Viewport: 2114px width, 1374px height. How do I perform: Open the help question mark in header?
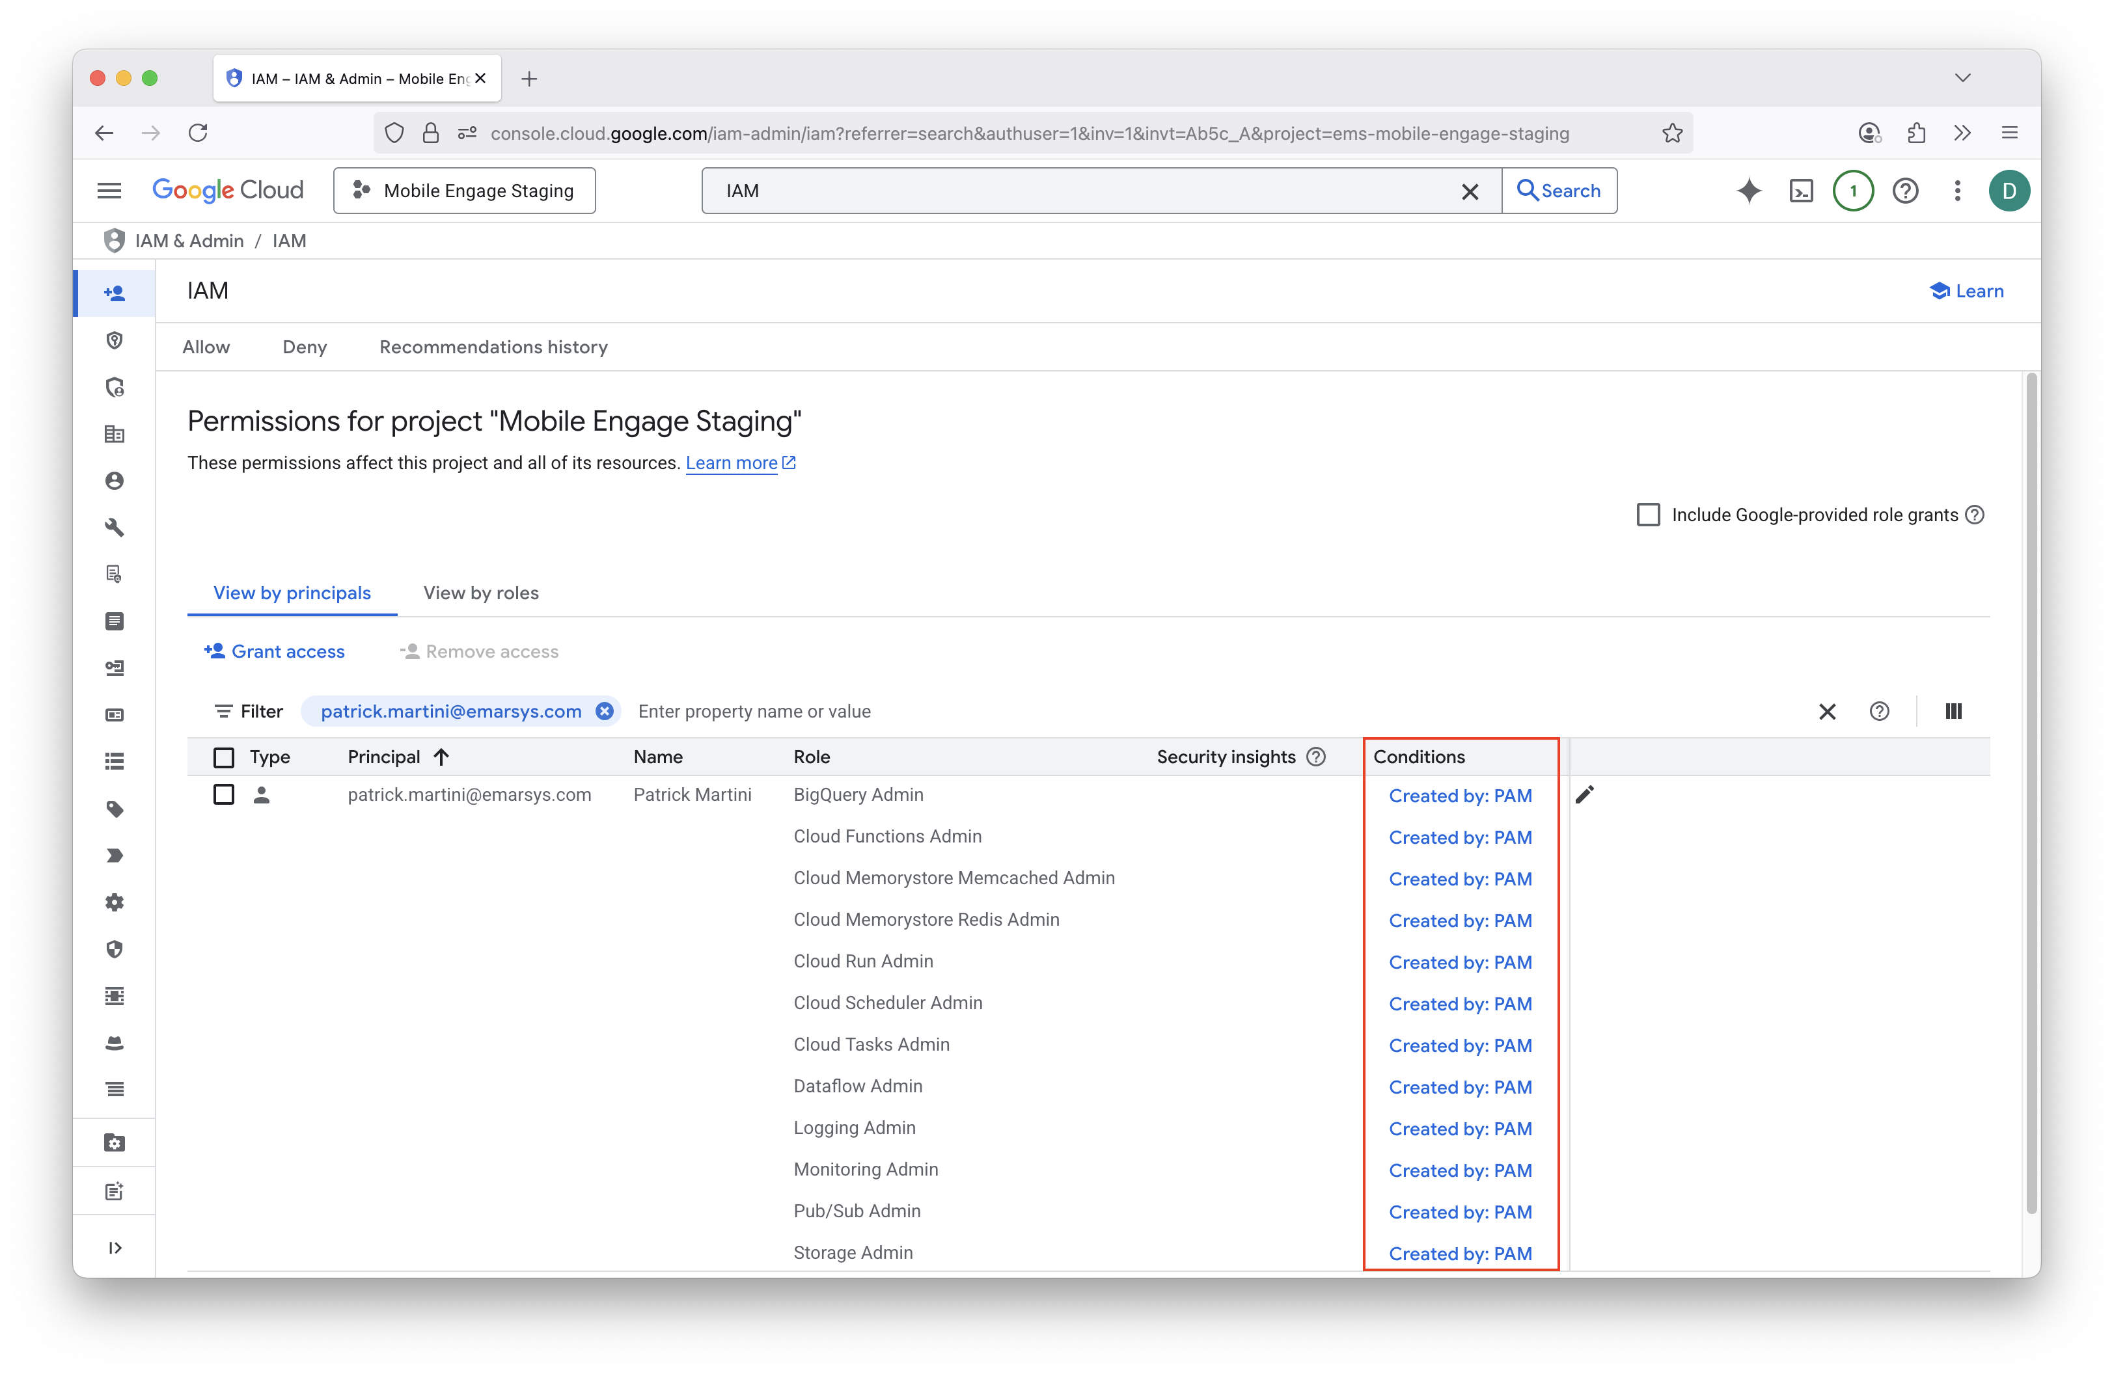click(x=1905, y=191)
